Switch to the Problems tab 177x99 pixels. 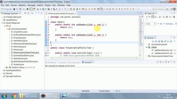51,62
